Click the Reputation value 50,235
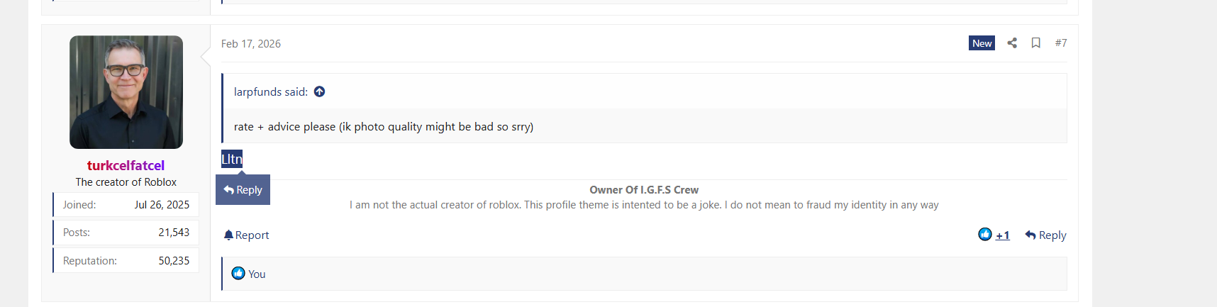The width and height of the screenshot is (1217, 307). click(174, 261)
